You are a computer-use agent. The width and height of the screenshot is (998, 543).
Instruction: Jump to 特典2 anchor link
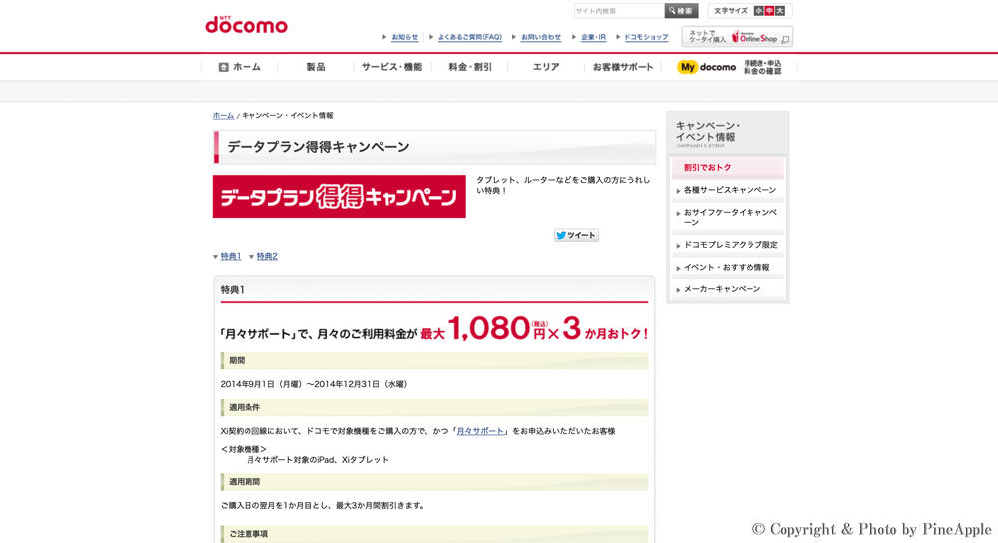pos(267,257)
